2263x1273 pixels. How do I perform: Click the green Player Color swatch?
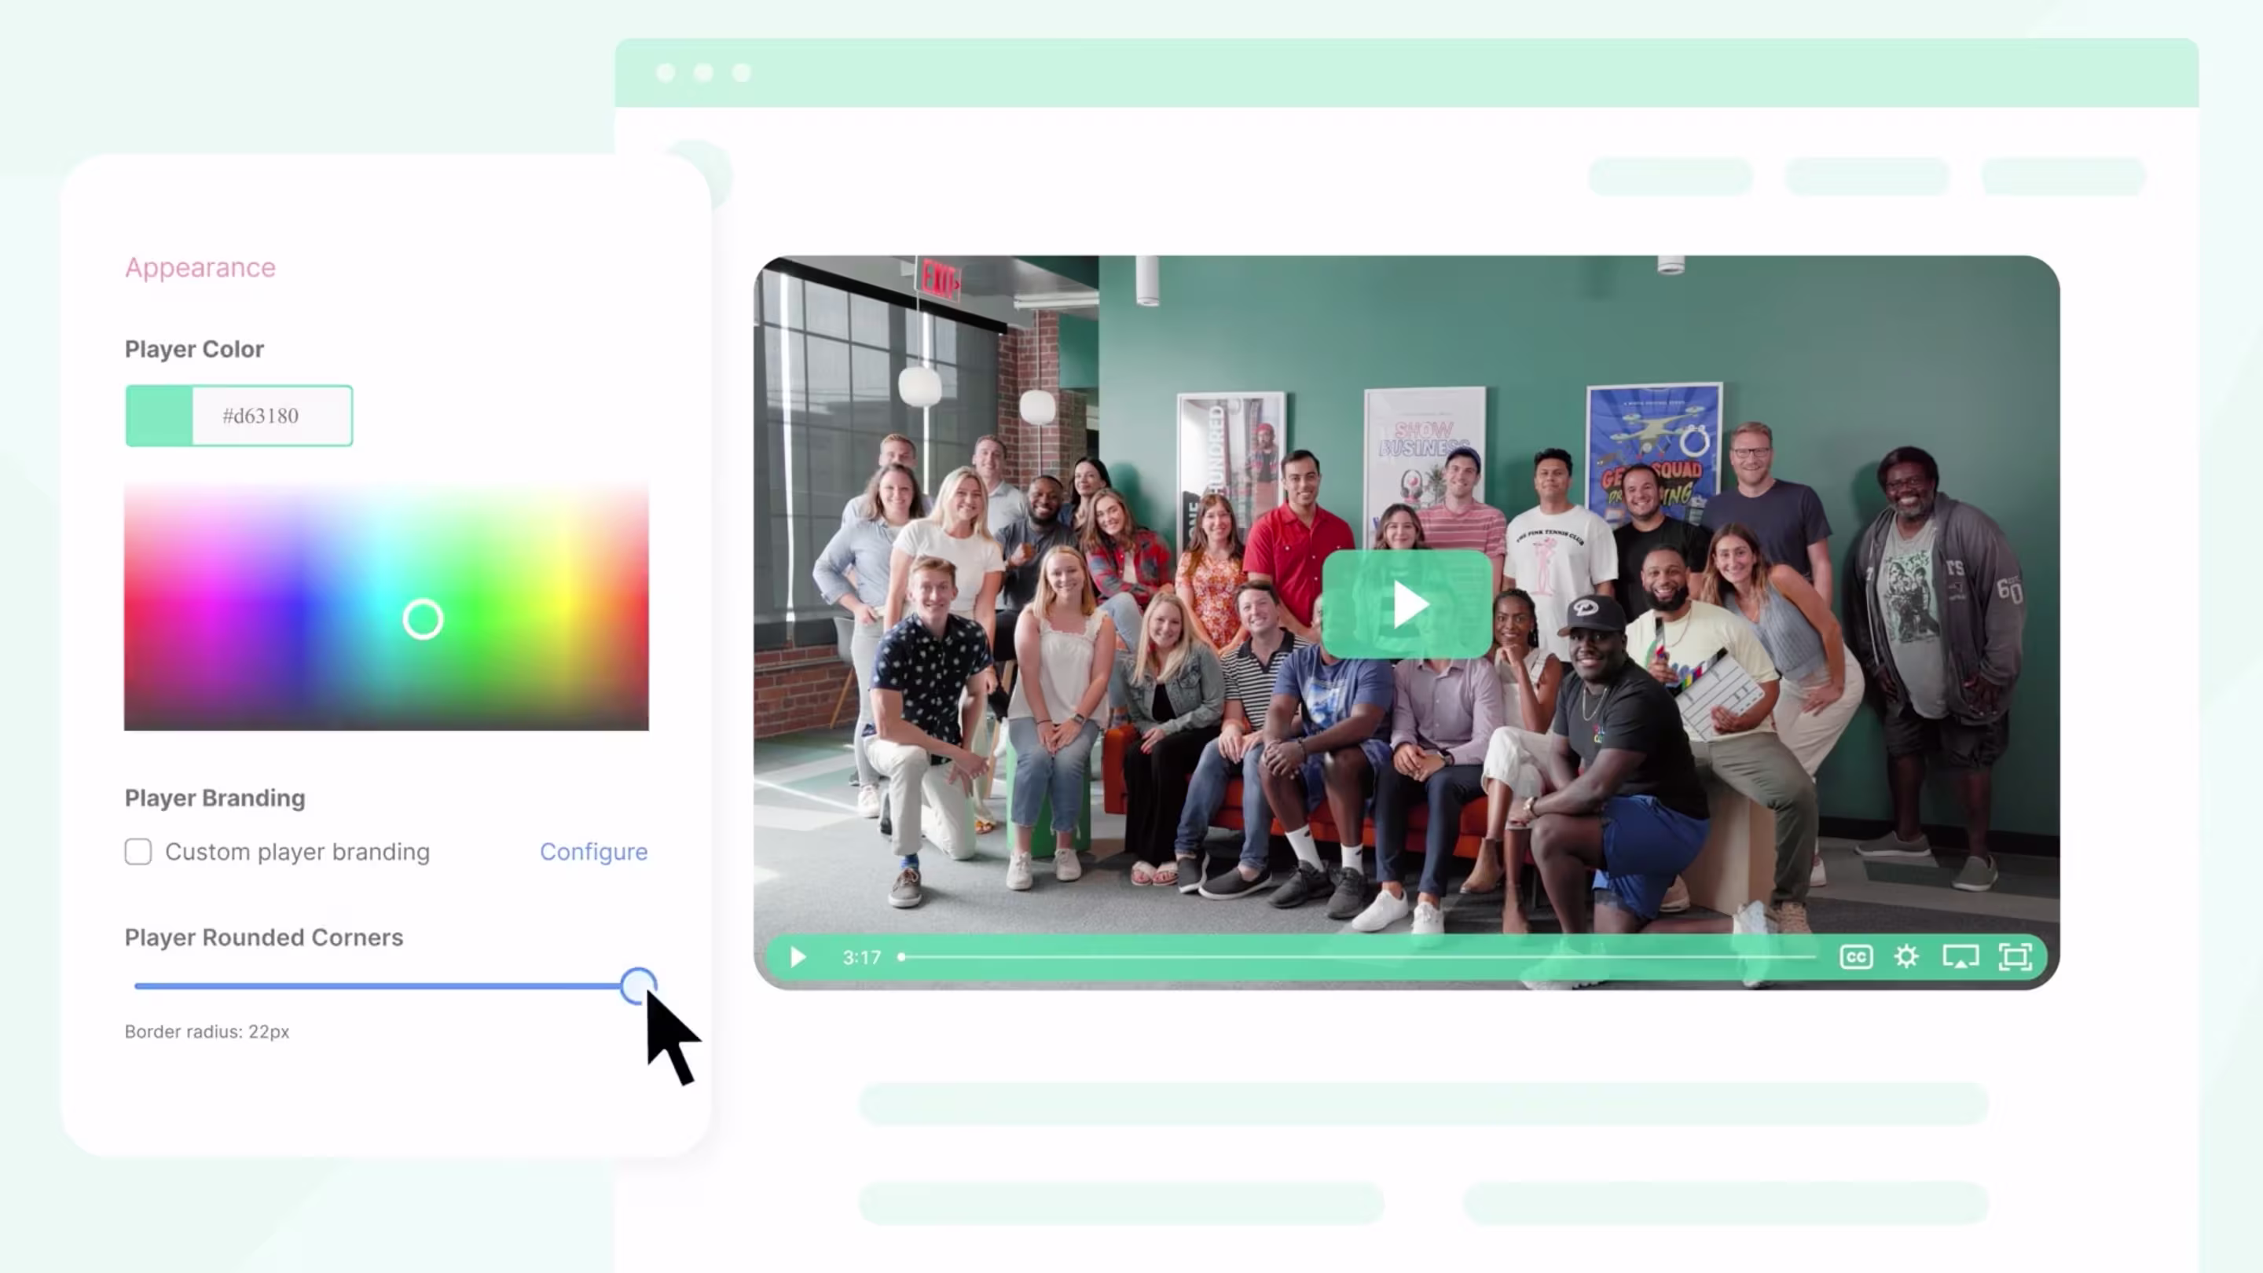coord(159,416)
